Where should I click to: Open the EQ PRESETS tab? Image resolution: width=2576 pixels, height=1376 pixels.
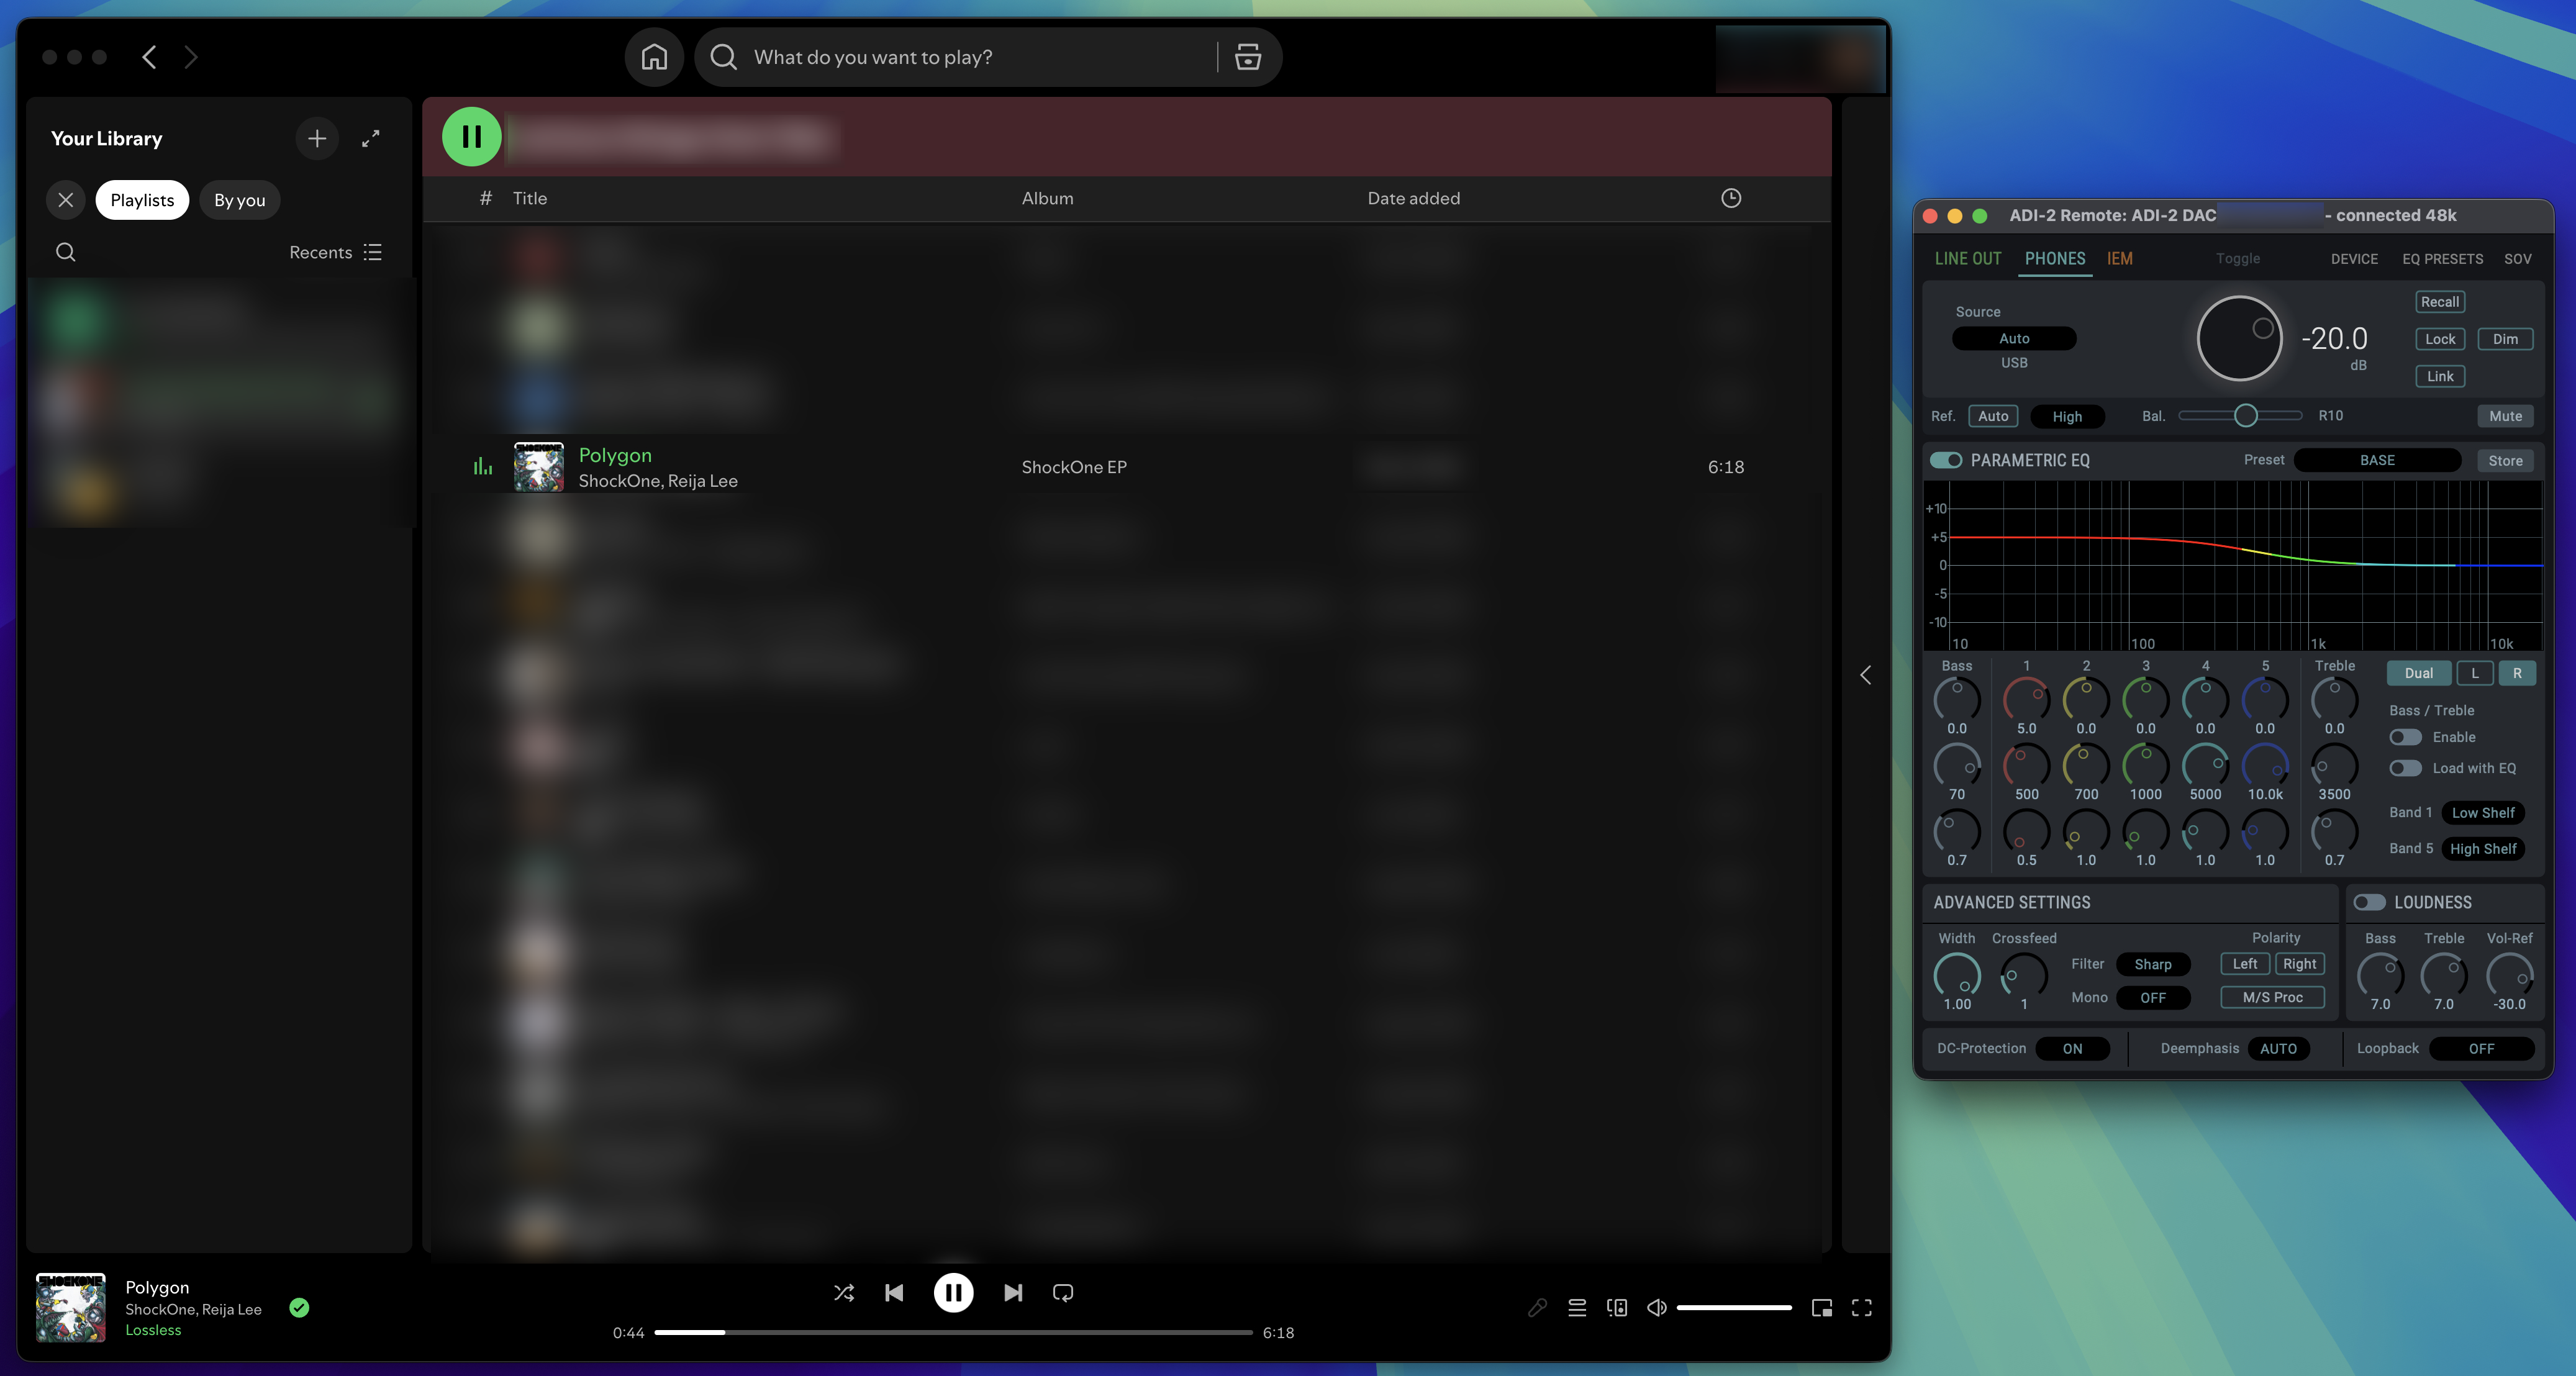tap(2442, 259)
